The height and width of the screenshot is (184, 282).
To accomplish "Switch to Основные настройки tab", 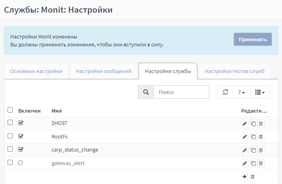I will pos(36,71).
